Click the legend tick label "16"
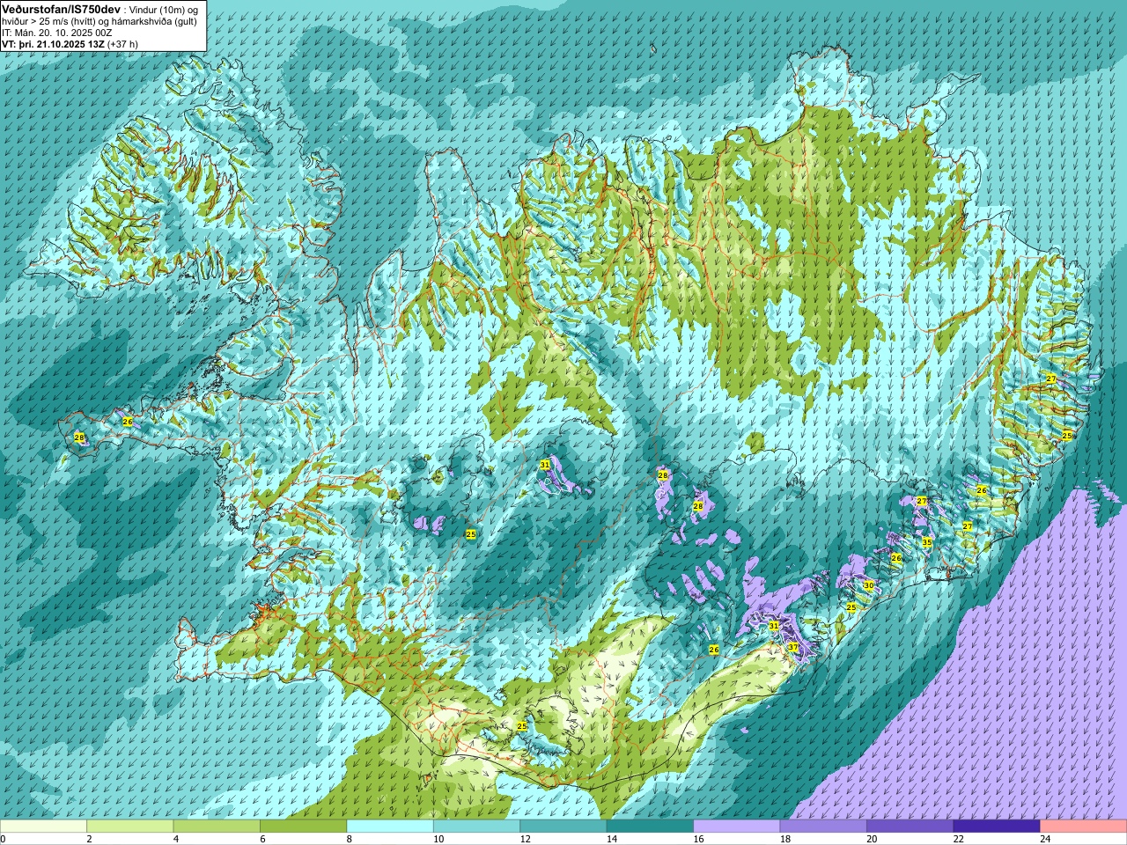 pos(698,839)
